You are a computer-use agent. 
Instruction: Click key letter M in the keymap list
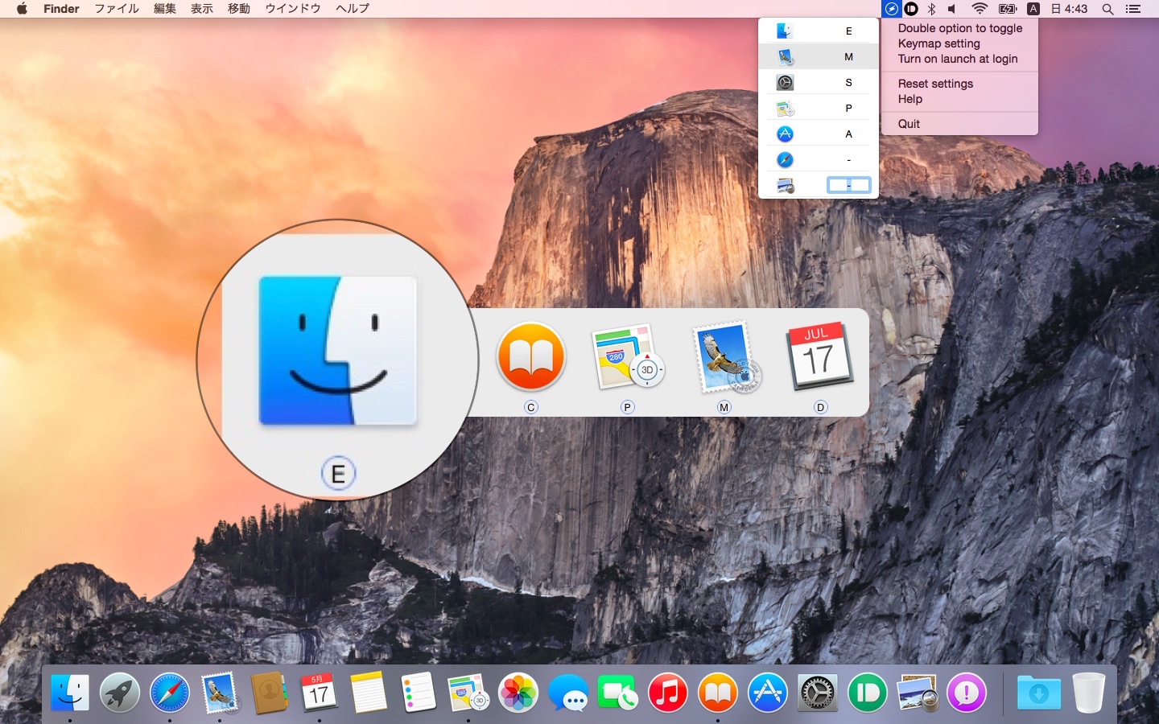pos(848,57)
